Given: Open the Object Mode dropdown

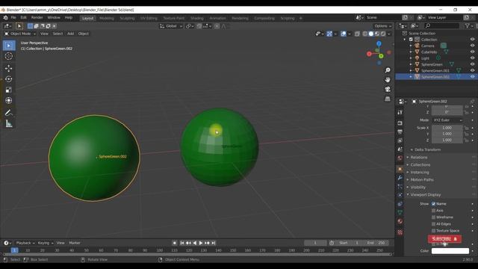Looking at the screenshot, I should coord(20,34).
